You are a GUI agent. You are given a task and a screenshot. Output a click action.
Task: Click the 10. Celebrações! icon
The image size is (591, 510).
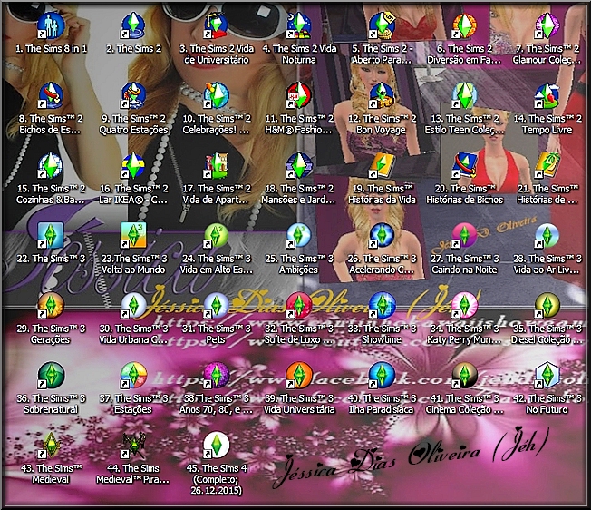pyautogui.click(x=217, y=96)
